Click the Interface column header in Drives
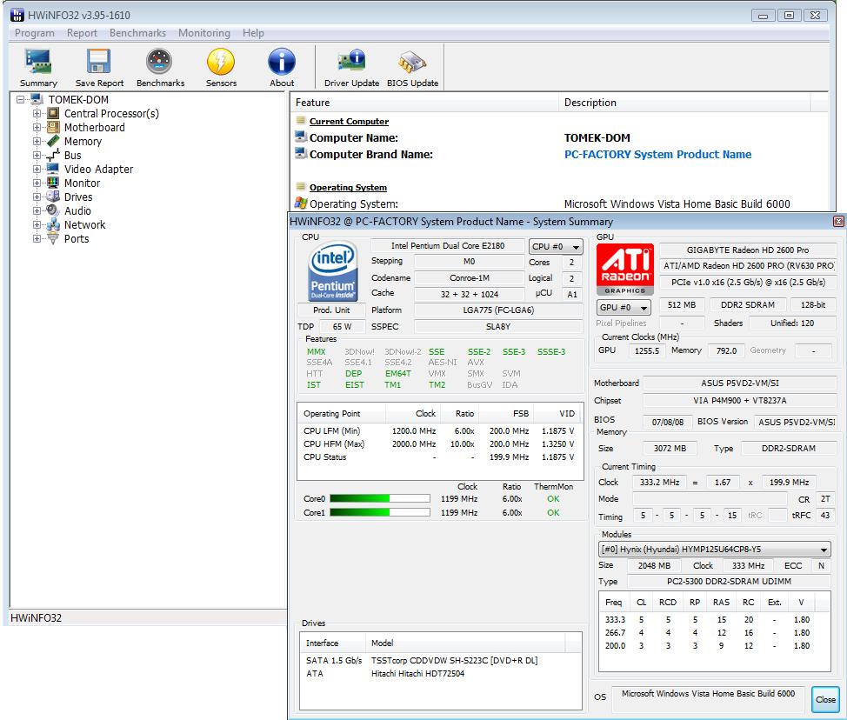This screenshot has width=847, height=720. 333,643
